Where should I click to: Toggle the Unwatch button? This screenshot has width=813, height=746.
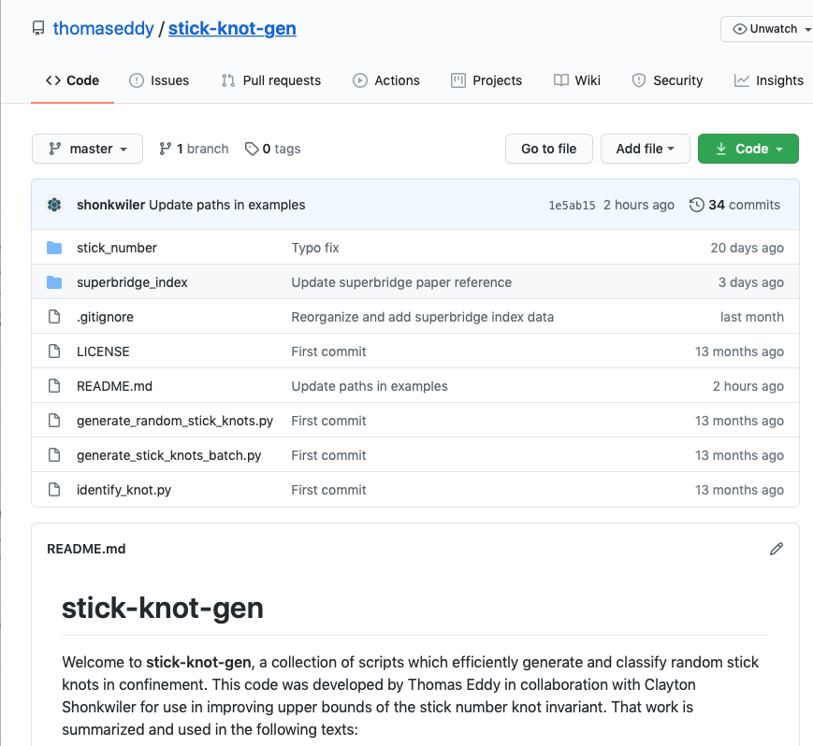768,29
